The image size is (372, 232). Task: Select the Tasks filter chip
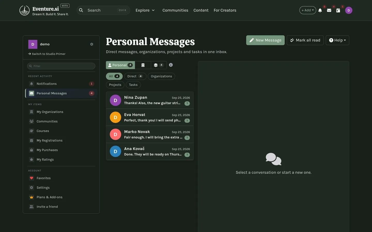click(133, 85)
